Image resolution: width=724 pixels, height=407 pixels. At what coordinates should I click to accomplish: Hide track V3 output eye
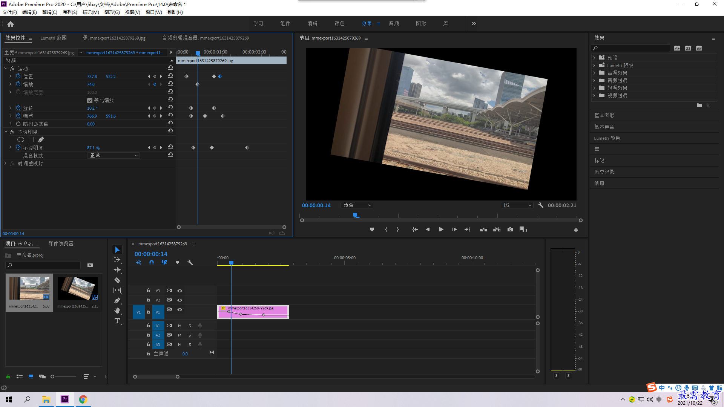click(180, 291)
